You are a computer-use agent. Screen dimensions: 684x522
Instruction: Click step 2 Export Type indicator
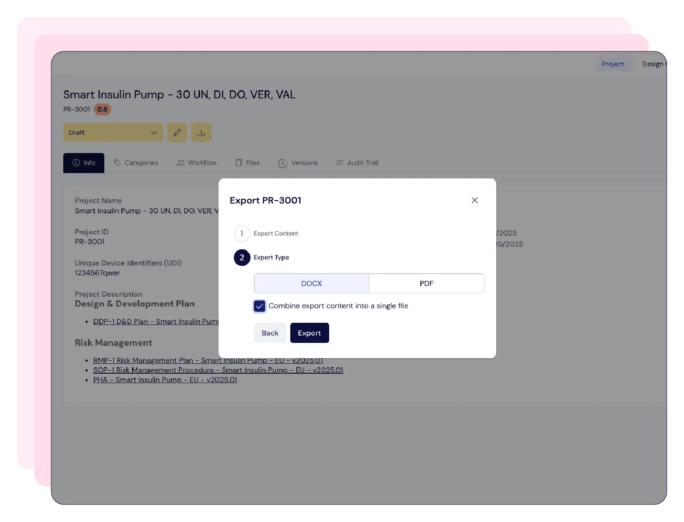242,257
